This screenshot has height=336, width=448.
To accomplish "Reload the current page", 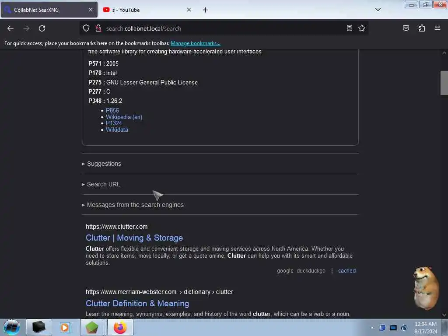I will pyautogui.click(x=42, y=28).
